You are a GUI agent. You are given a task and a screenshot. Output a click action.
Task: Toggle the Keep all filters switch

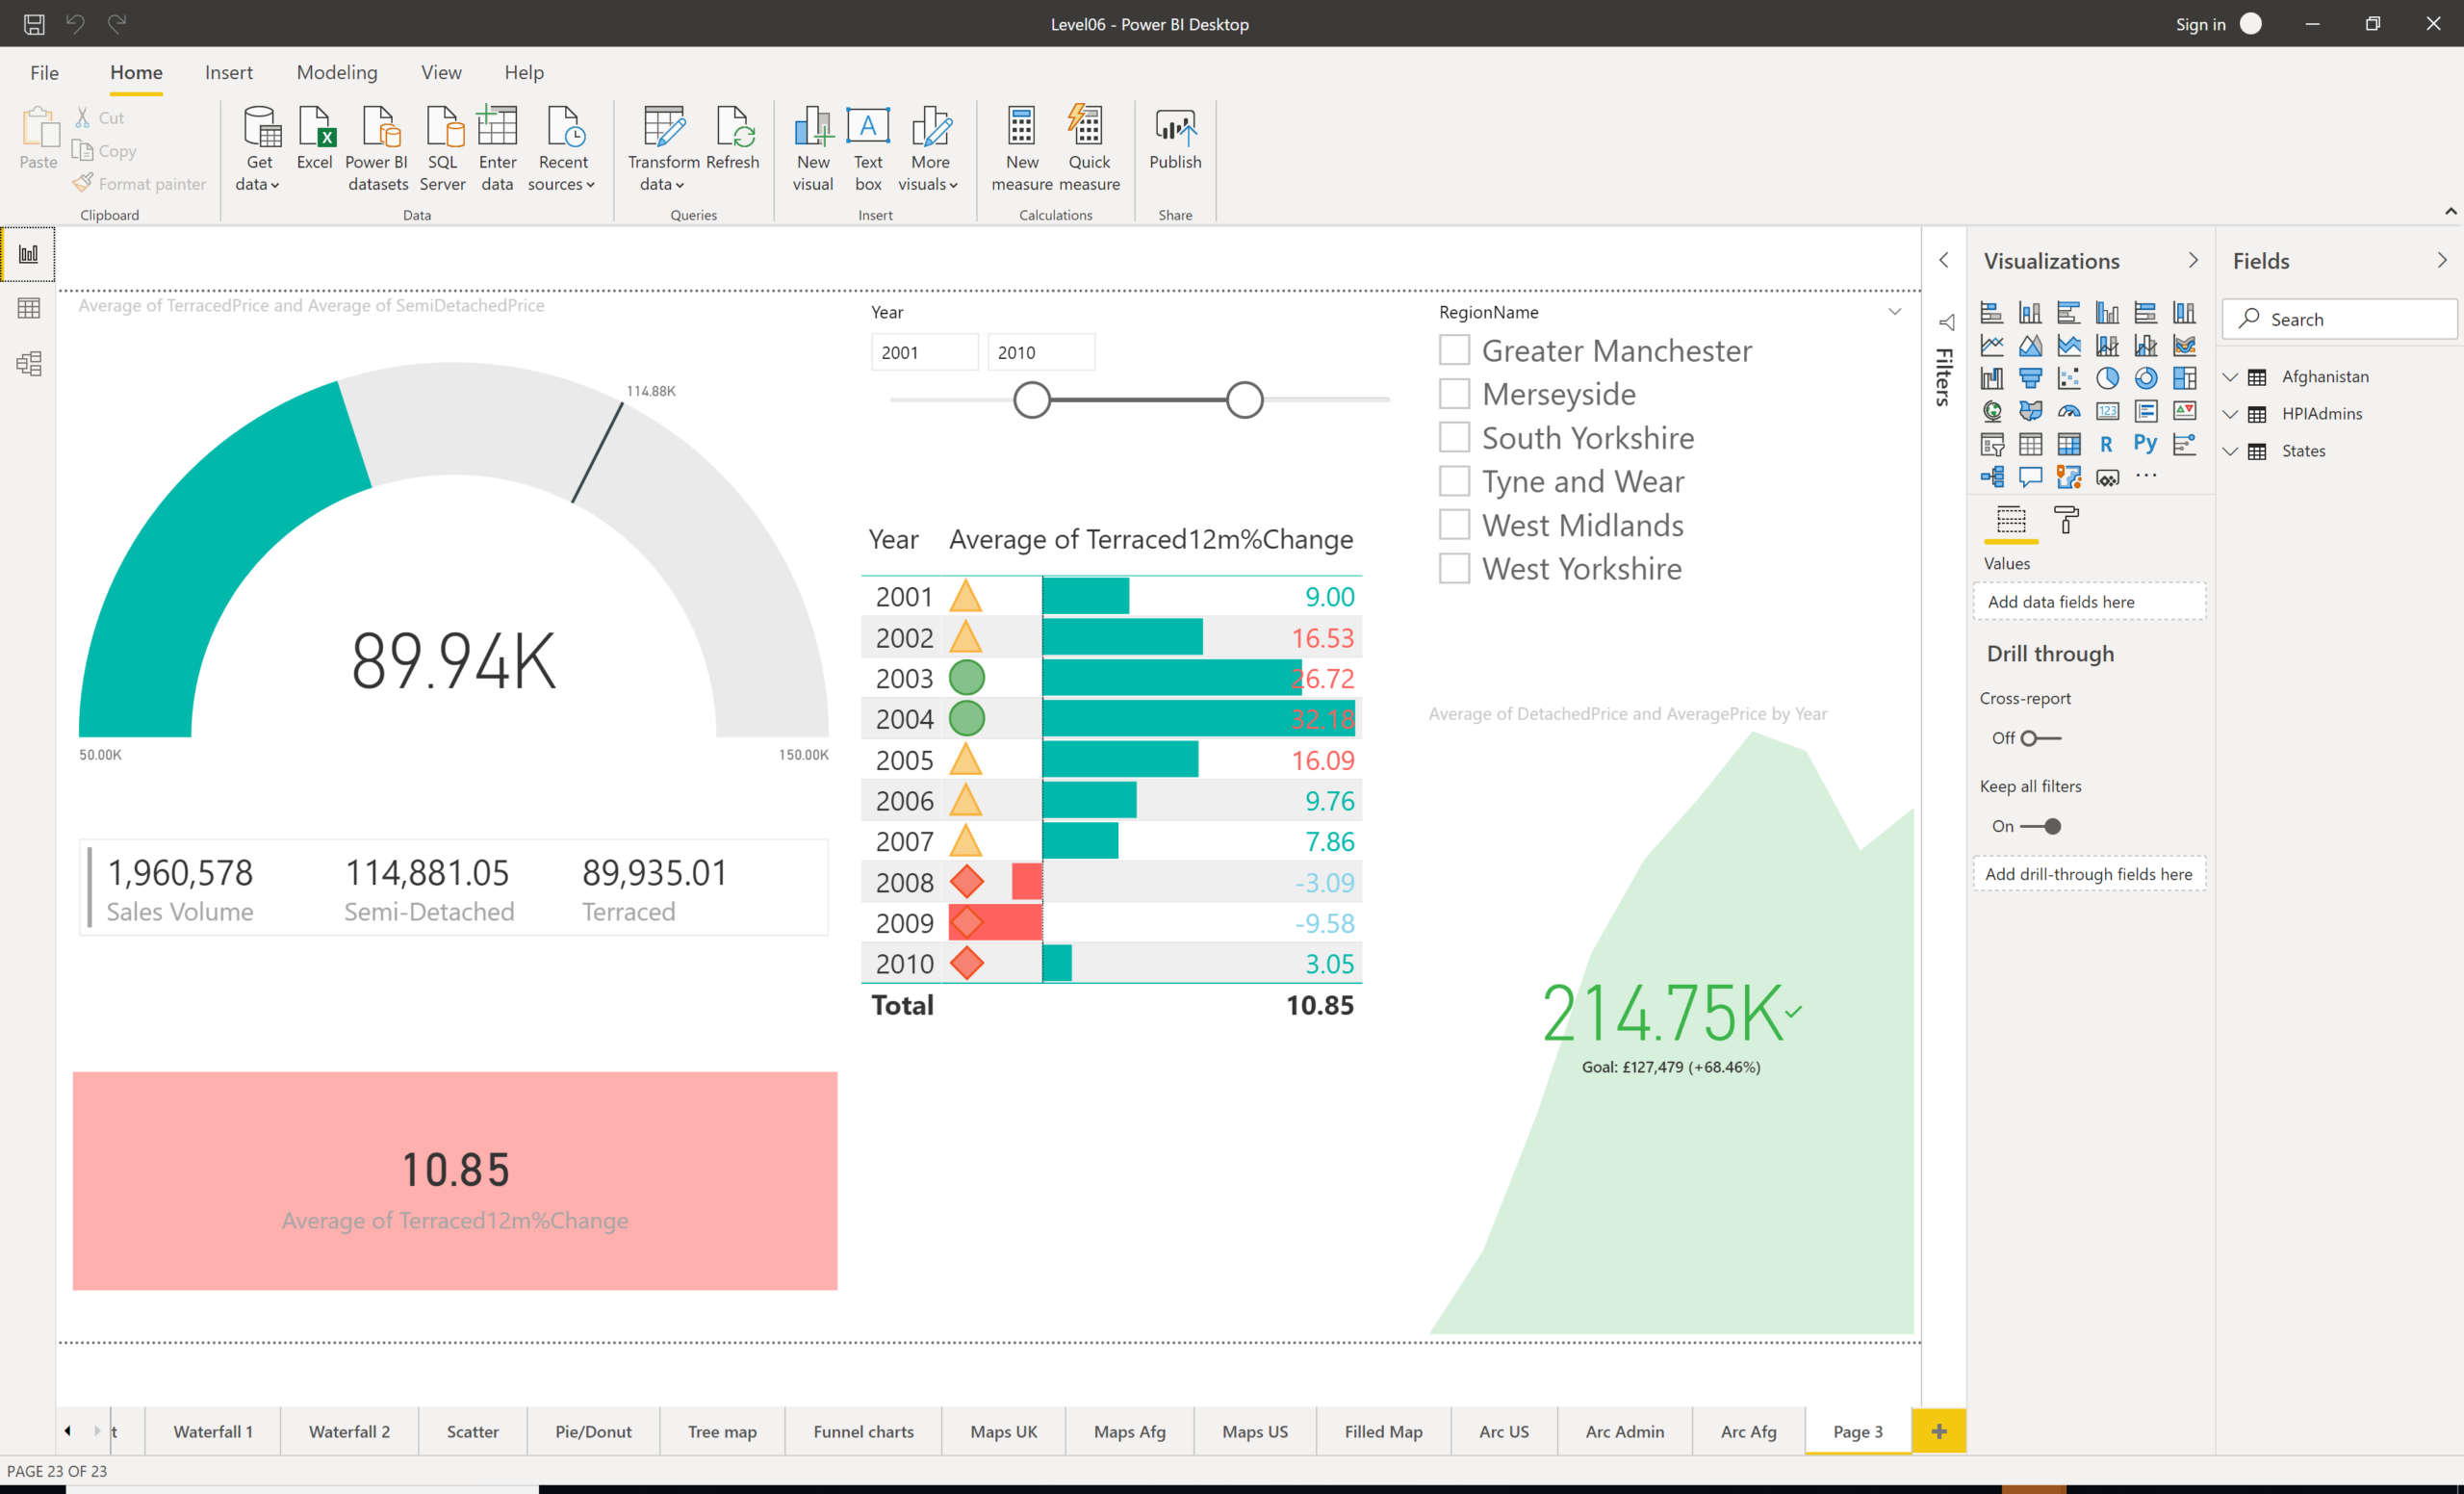[2040, 826]
